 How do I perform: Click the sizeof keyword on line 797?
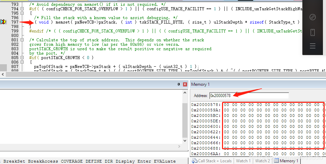pos(257,22)
